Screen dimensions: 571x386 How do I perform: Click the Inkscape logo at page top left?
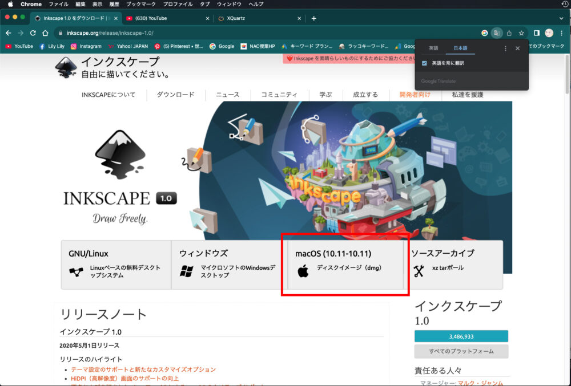[66, 67]
